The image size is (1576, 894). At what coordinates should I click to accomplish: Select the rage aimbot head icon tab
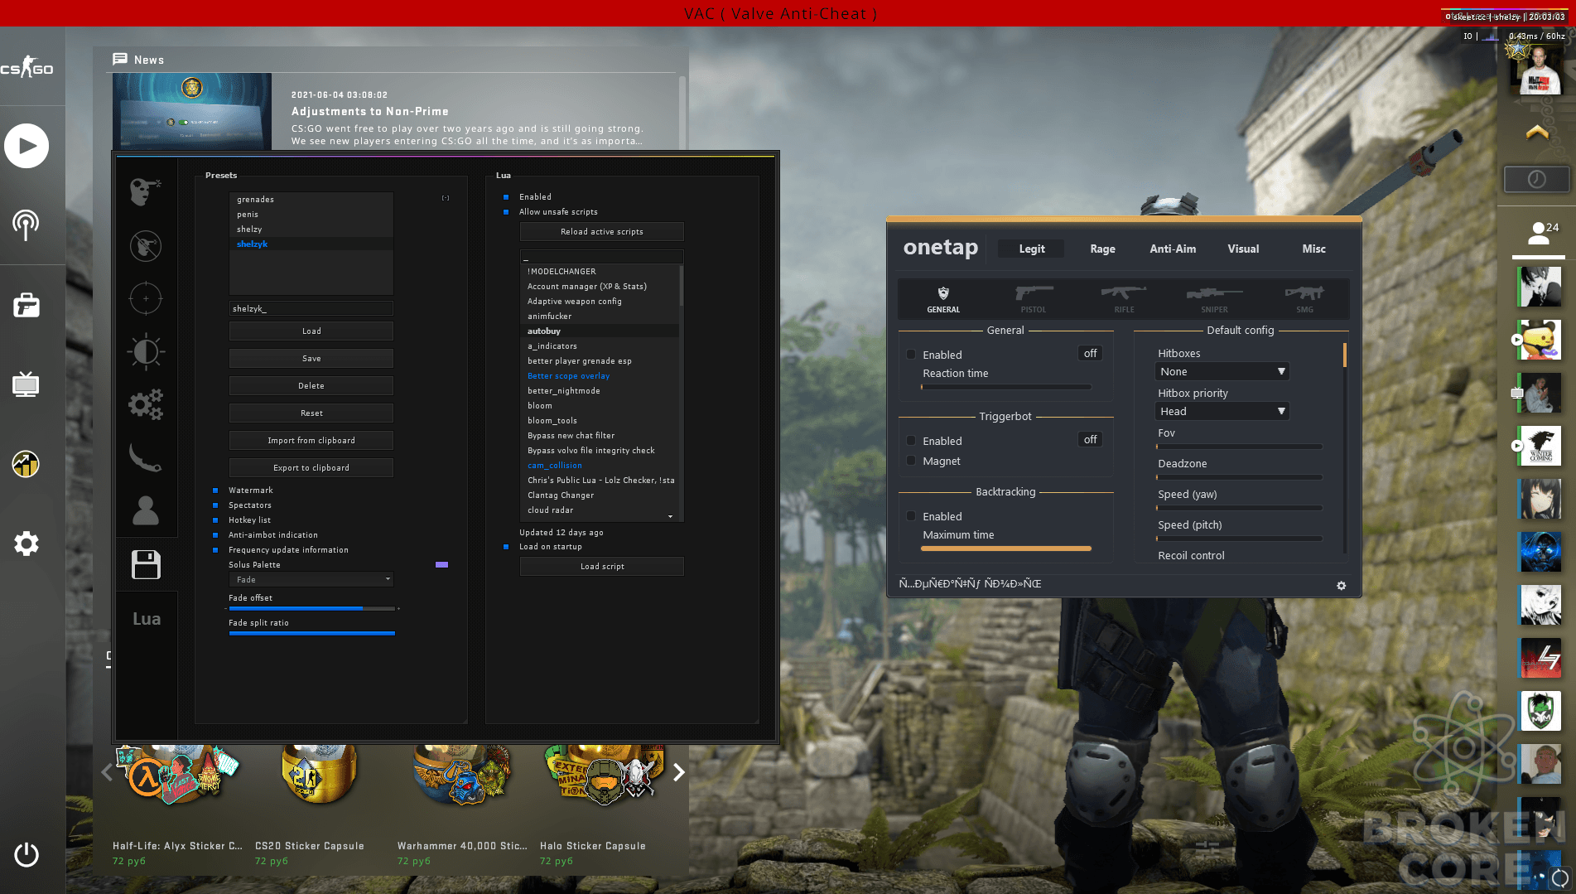[145, 191]
